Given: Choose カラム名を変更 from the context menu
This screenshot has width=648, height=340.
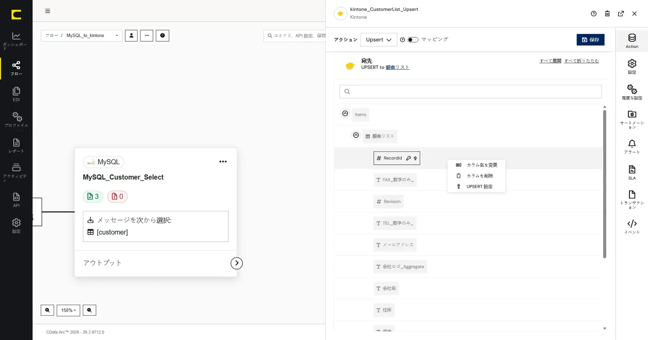Looking at the screenshot, I should 477,165.
